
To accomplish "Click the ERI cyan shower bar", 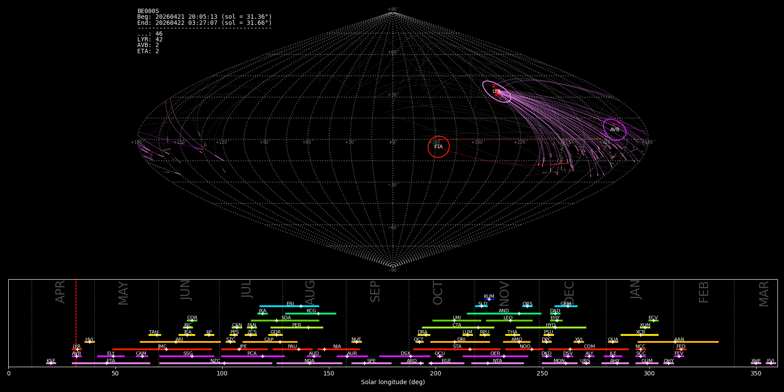I will click(289, 306).
